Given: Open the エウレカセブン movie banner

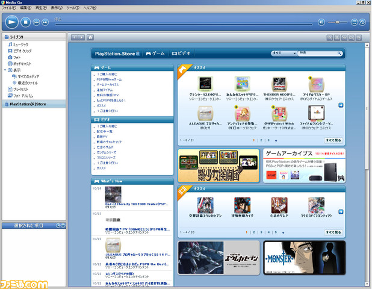Looking at the screenshot, I should [219, 258].
